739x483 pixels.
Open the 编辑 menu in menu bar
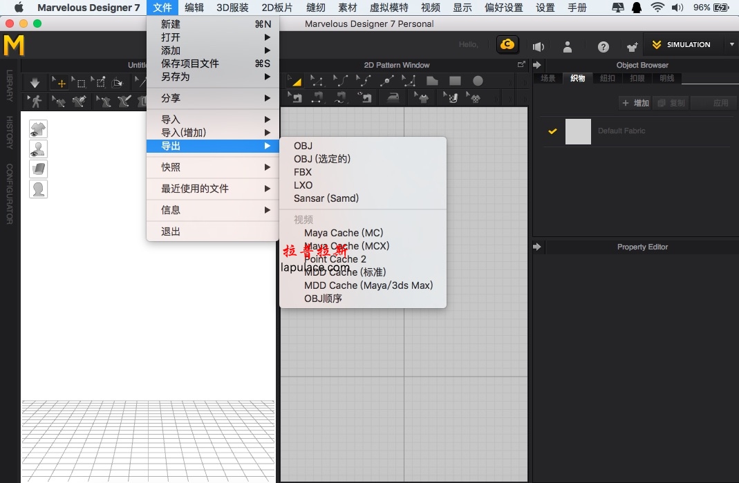(194, 8)
